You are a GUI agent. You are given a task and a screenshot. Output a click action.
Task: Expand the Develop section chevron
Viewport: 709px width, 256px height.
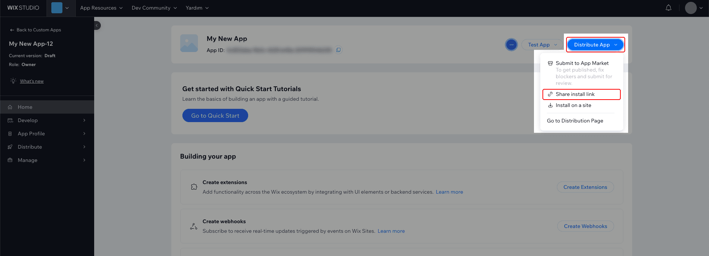(84, 120)
